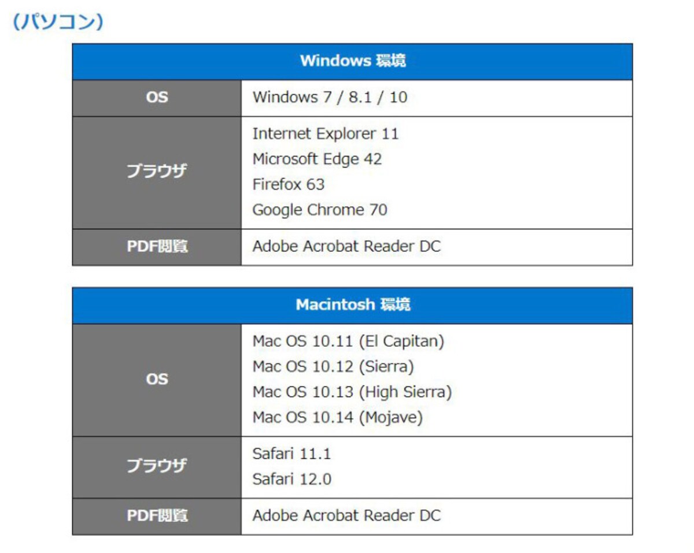Viewport: 694px width, 553px height.
Task: Click the Mac OS 10.14 (Mojave) entry
Action: (337, 417)
